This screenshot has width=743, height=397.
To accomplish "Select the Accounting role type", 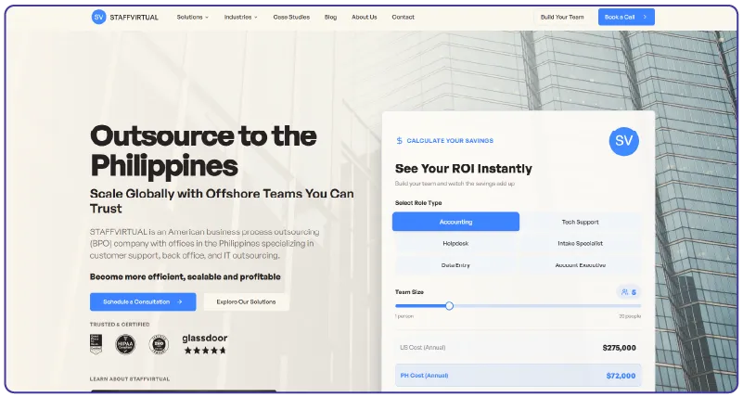I will click(x=455, y=222).
